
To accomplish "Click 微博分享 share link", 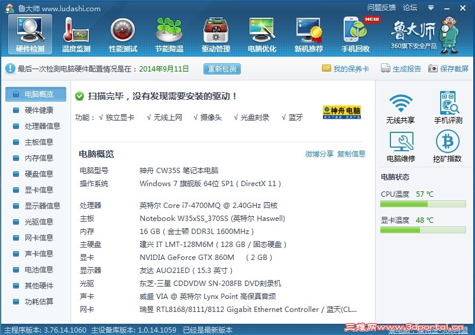I will (x=319, y=154).
